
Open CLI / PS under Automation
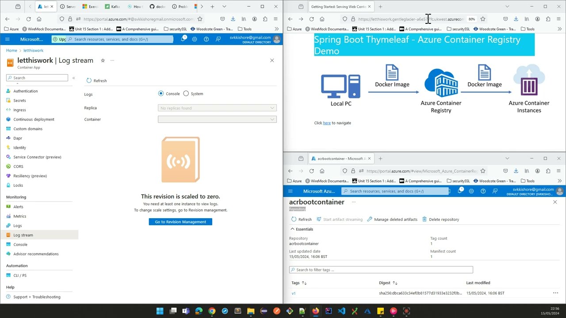point(20,276)
